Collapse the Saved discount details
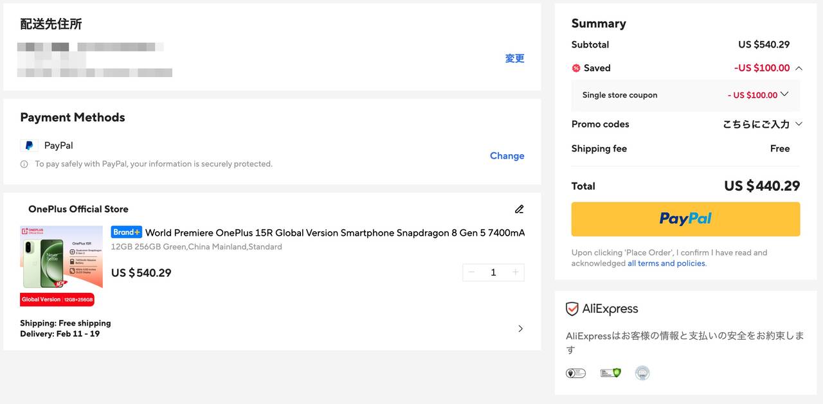823x404 pixels. click(799, 68)
